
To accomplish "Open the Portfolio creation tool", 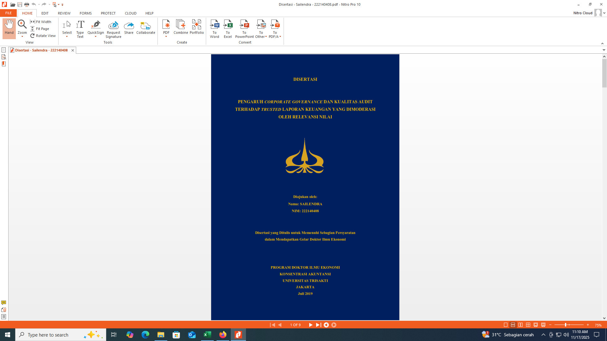I will click(197, 25).
